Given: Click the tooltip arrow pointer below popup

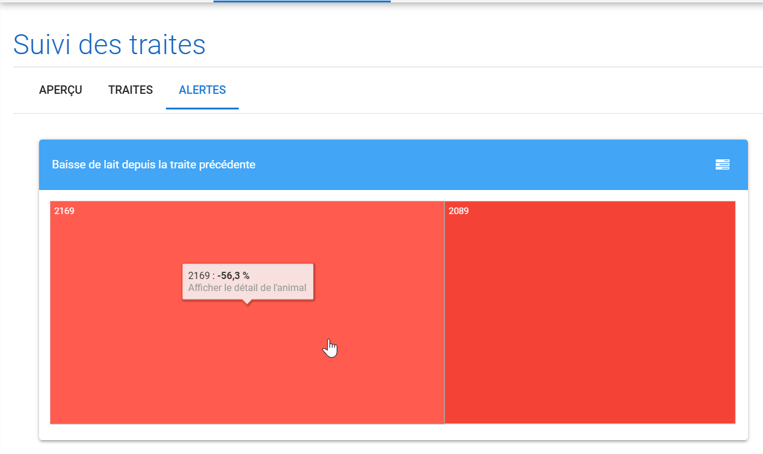Looking at the screenshot, I should point(247,302).
